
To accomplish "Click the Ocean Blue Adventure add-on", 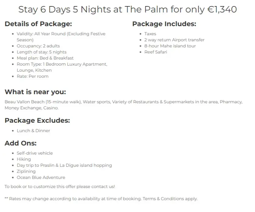I will 41,177.
